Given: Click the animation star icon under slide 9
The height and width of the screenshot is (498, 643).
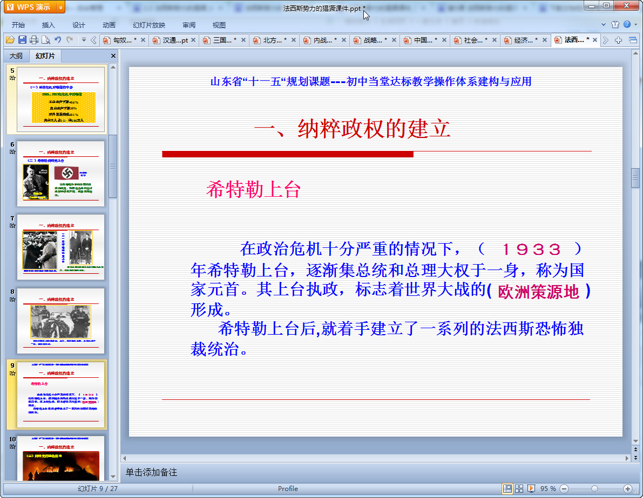Looking at the screenshot, I should point(12,373).
